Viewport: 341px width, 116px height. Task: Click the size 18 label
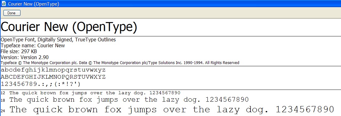3,100
